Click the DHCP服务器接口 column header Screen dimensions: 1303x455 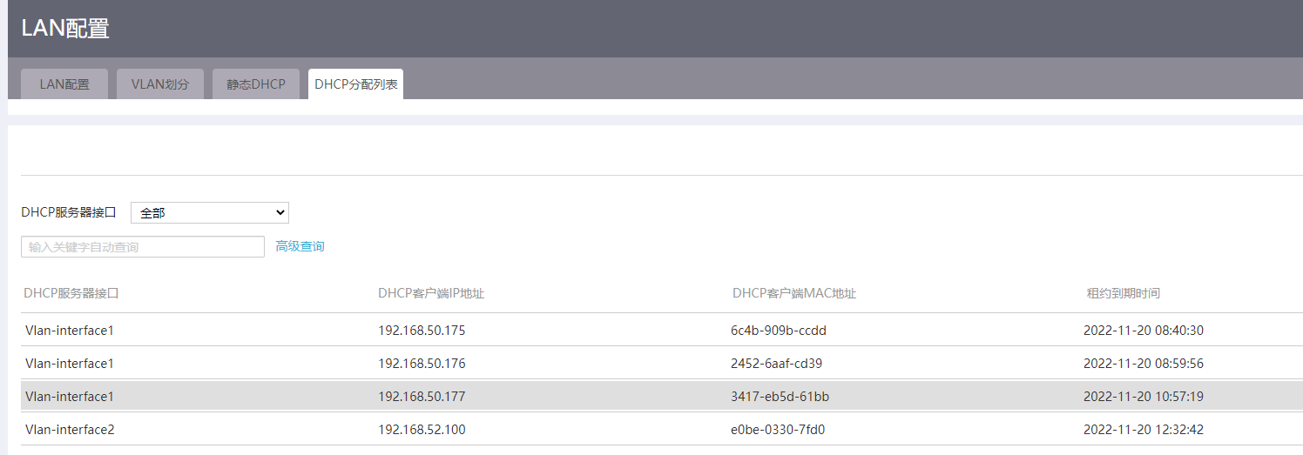click(x=71, y=293)
